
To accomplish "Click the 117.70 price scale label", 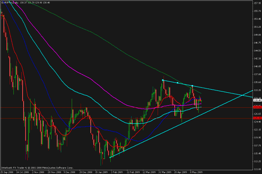I will click(x=257, y=145).
